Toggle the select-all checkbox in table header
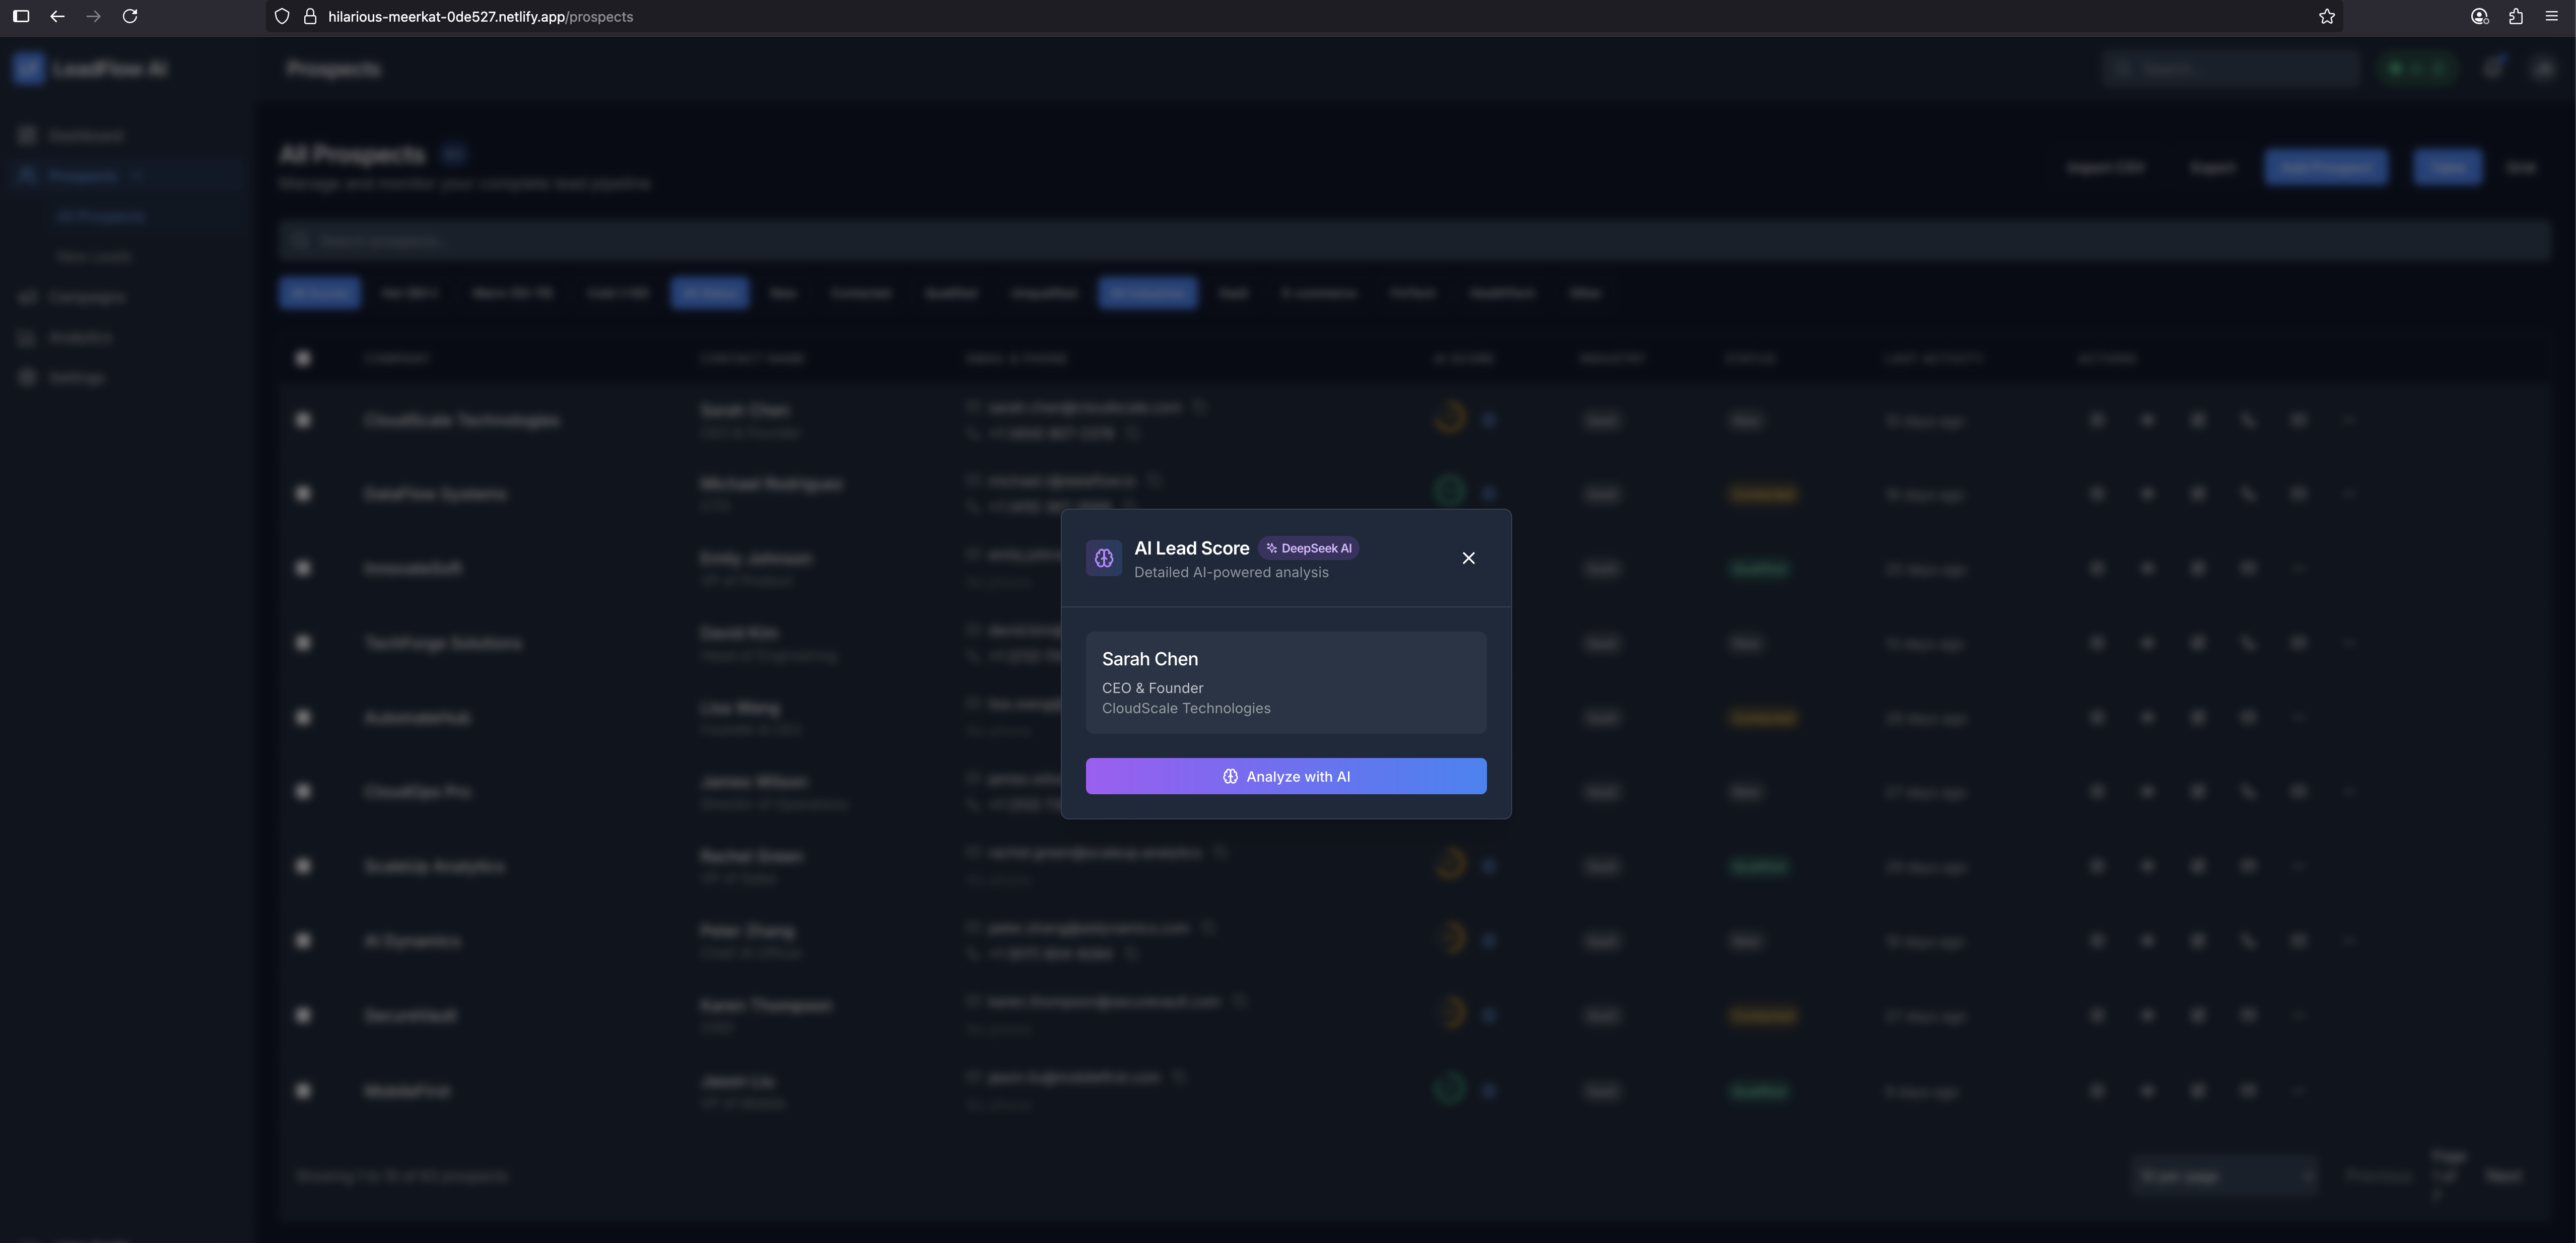 click(303, 358)
